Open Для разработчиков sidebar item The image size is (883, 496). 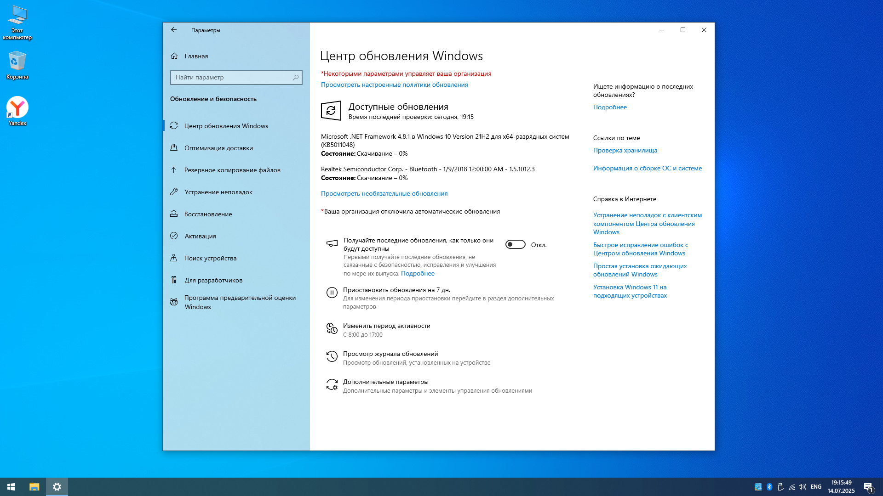click(x=213, y=280)
